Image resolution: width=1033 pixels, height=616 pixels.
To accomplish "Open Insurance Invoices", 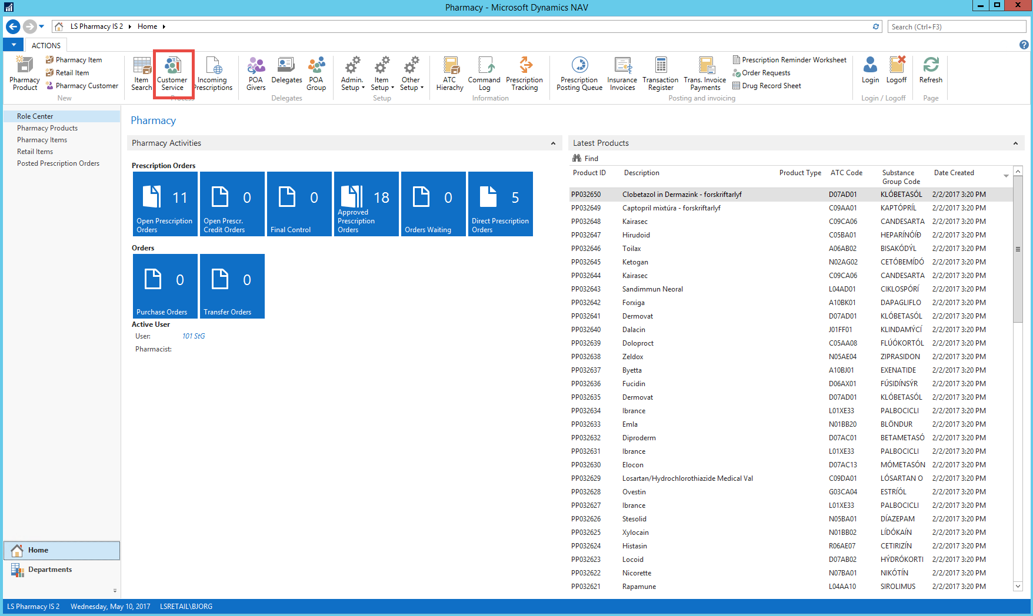I will click(622, 73).
